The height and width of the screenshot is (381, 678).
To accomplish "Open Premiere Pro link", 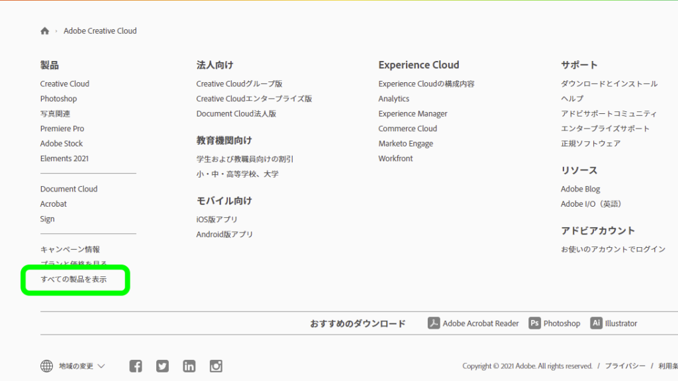I will click(x=62, y=129).
